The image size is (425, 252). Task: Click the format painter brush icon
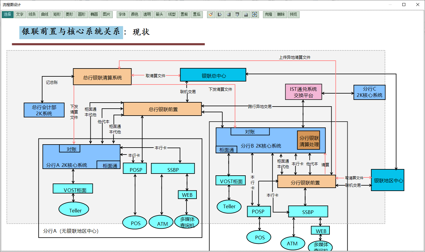coord(211,14)
